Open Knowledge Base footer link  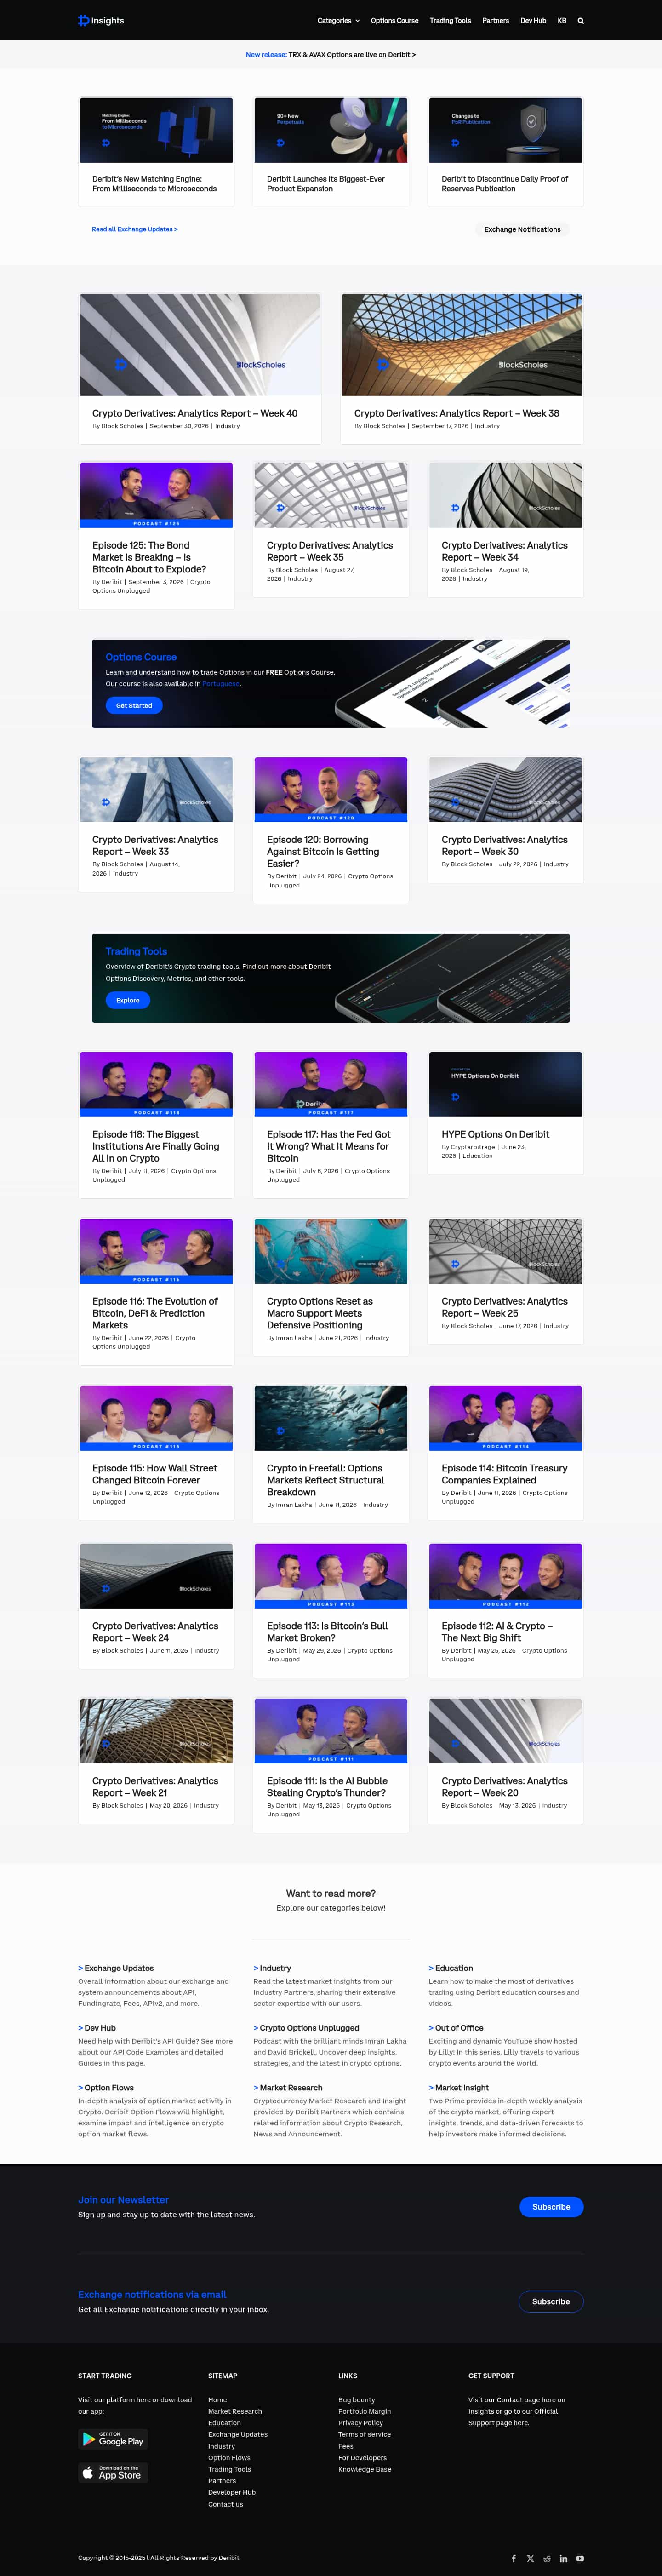[x=365, y=2469]
